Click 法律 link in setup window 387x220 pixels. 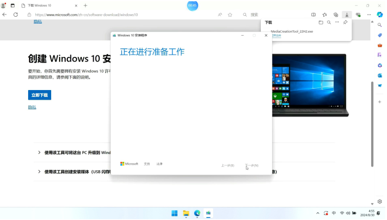tap(159, 164)
